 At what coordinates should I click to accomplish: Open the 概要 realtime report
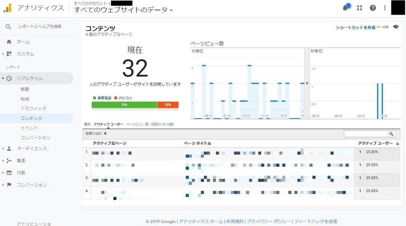25,89
